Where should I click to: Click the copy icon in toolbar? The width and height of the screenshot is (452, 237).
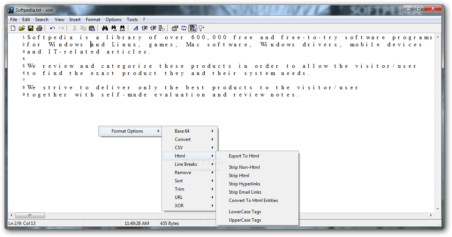pyautogui.click(x=83, y=28)
